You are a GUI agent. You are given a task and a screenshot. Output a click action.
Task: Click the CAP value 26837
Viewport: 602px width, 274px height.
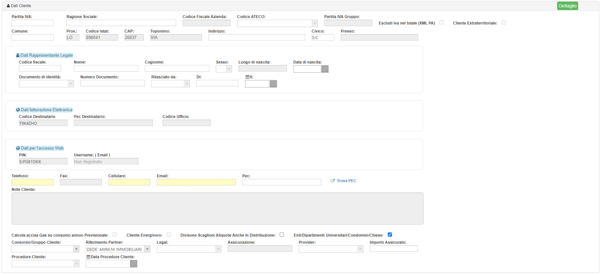tap(134, 37)
